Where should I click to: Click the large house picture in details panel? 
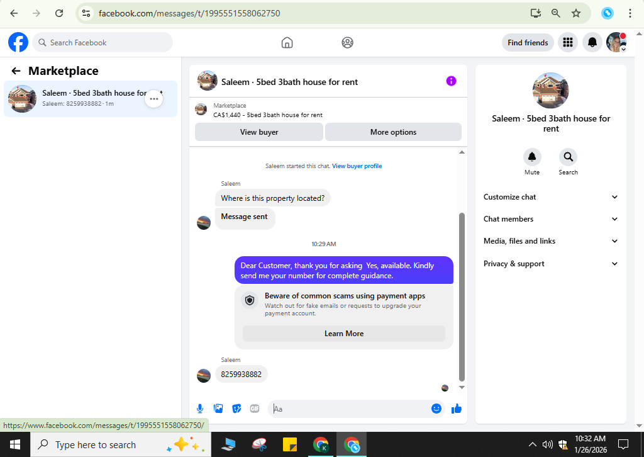[x=551, y=91]
